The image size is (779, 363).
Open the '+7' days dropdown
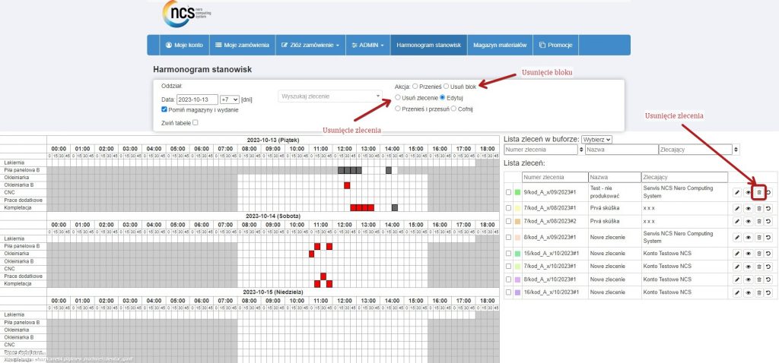[229, 99]
